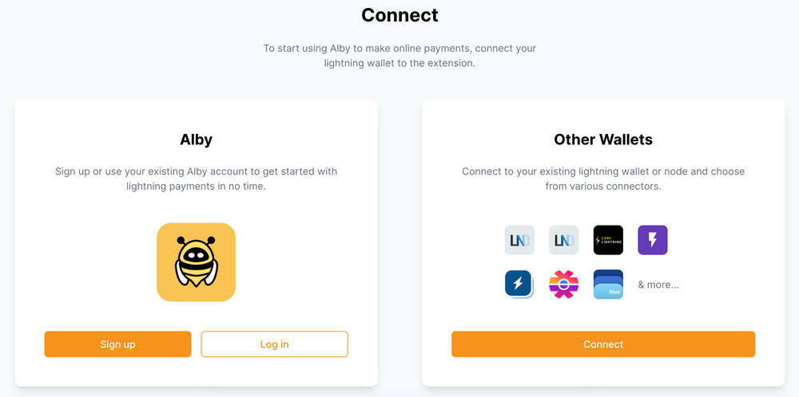The height and width of the screenshot is (397, 799).
Task: Pick the purple lightning bolt wallet icon
Action: pyautogui.click(x=652, y=240)
